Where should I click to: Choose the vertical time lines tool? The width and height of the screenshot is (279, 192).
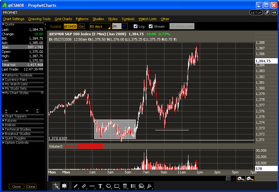click(x=133, y=186)
